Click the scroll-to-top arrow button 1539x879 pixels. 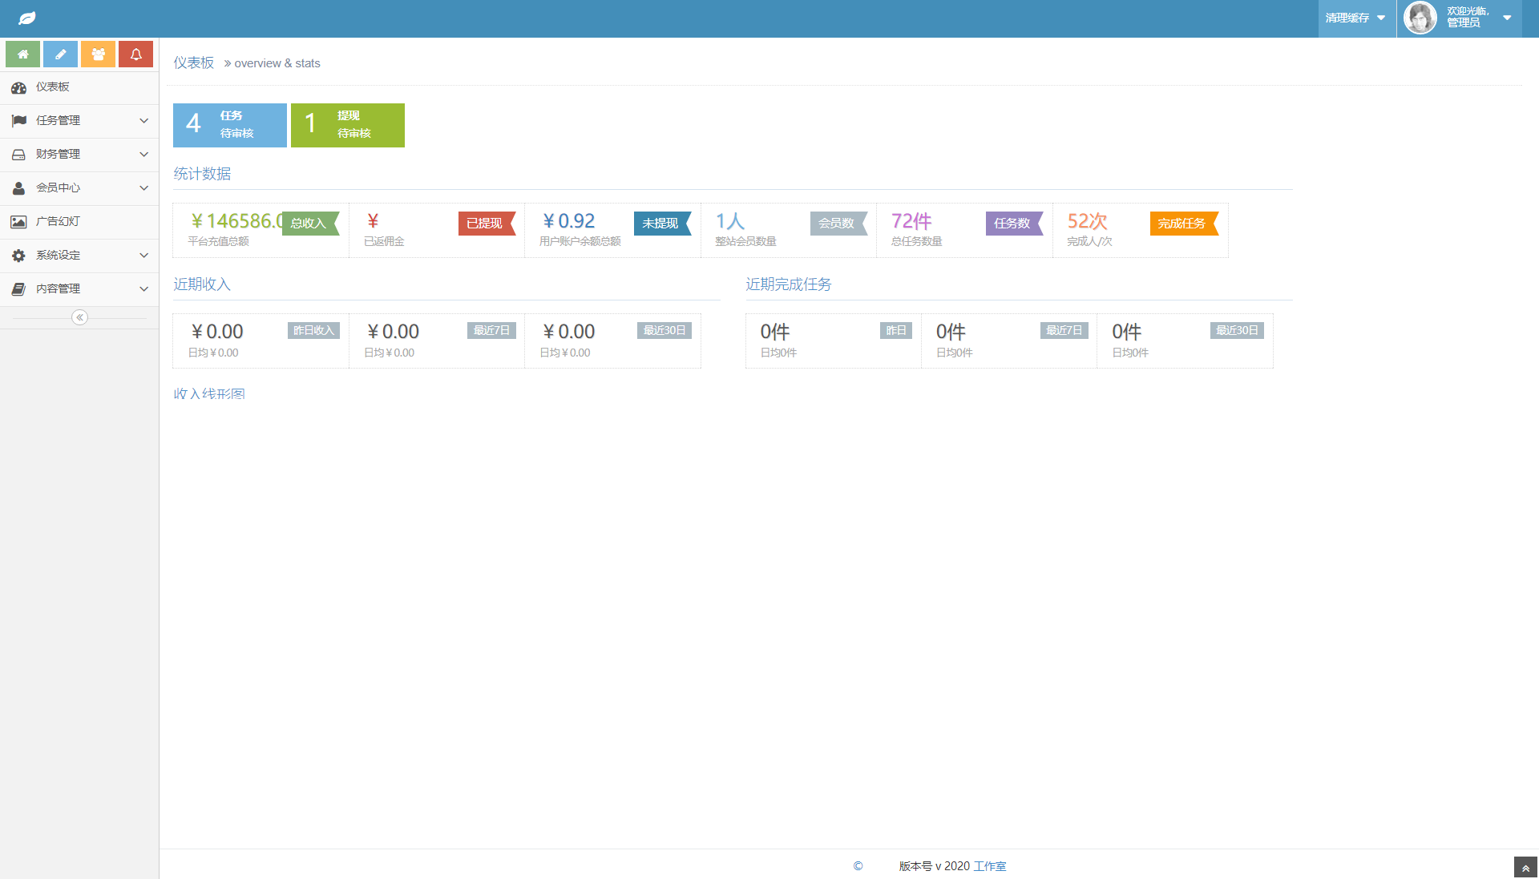1525,868
